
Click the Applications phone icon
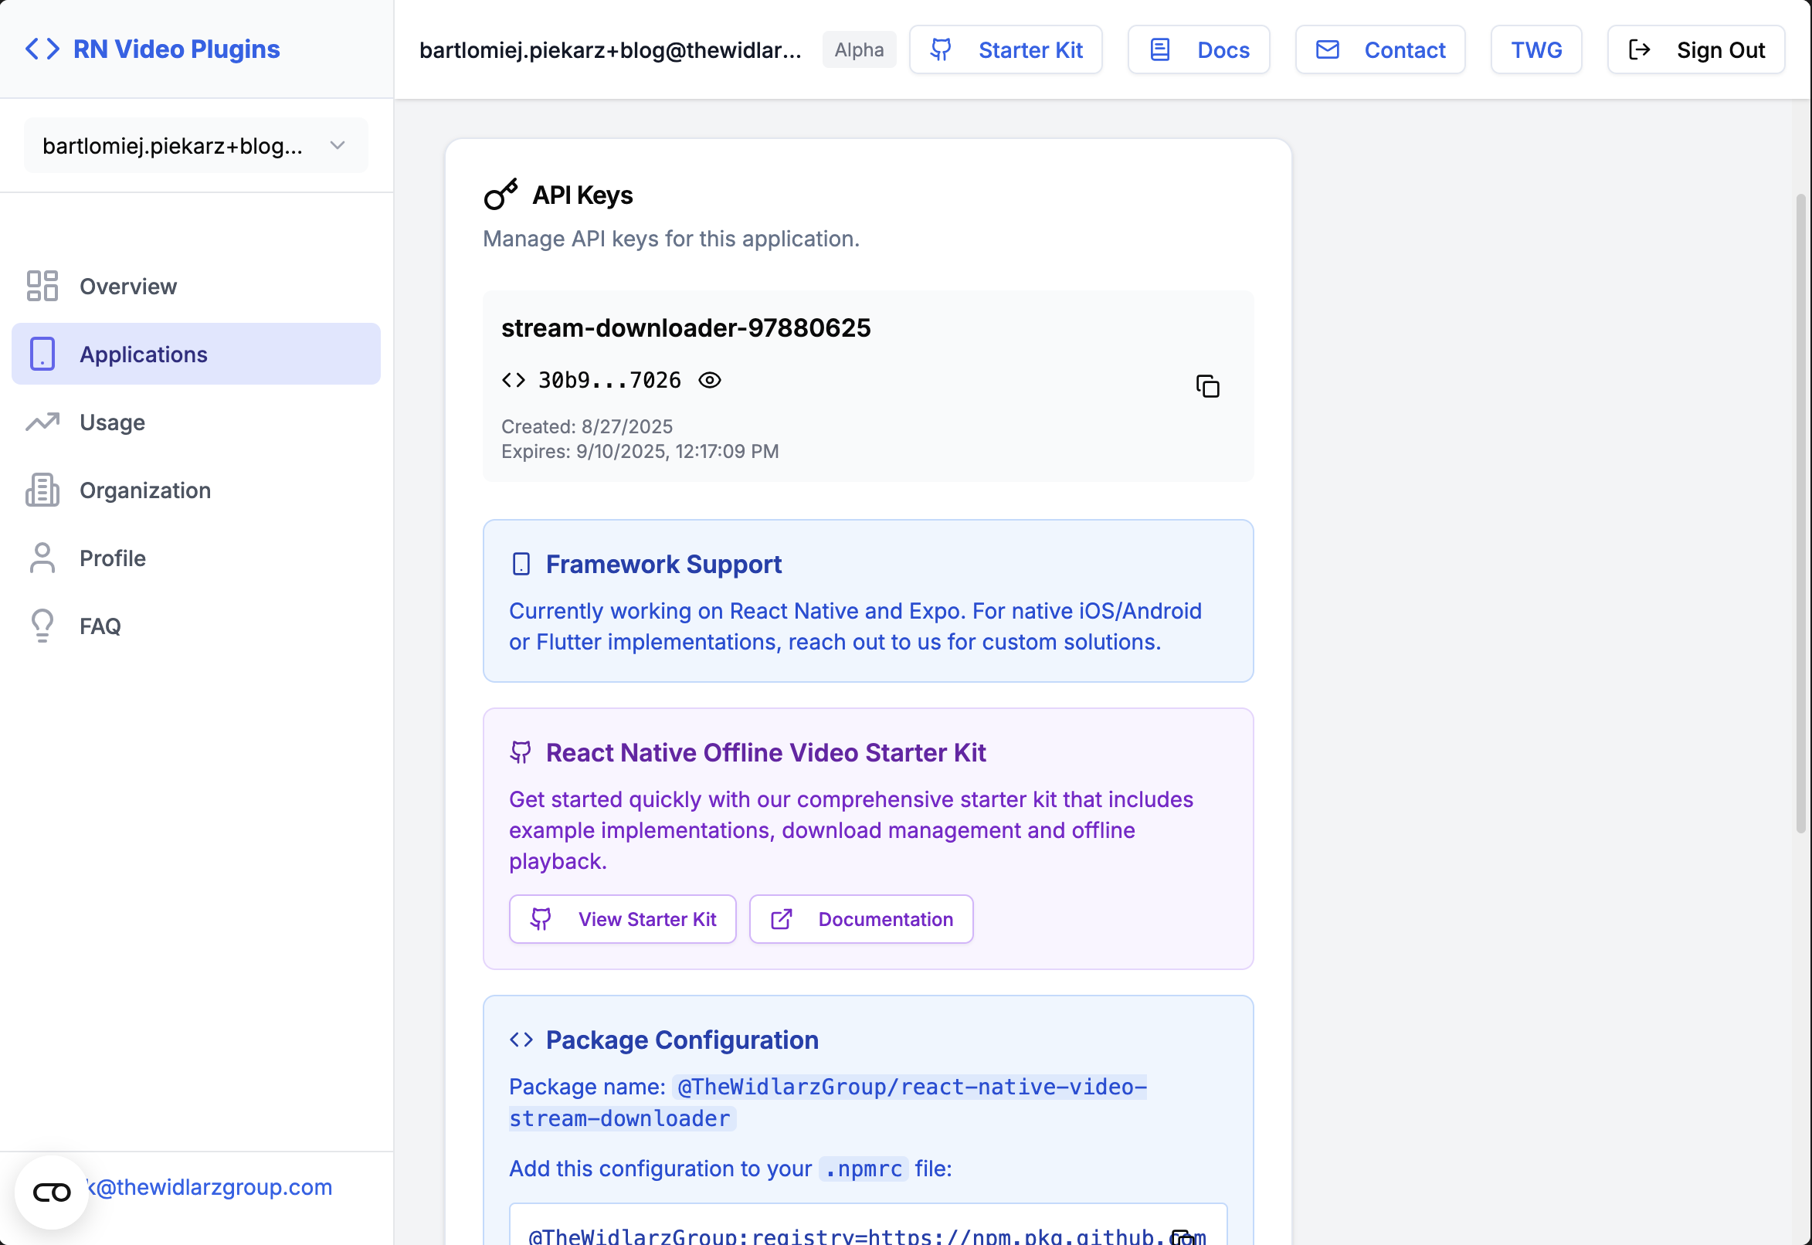[42, 355]
